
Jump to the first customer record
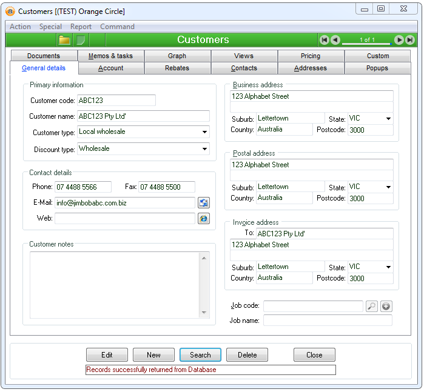point(325,40)
